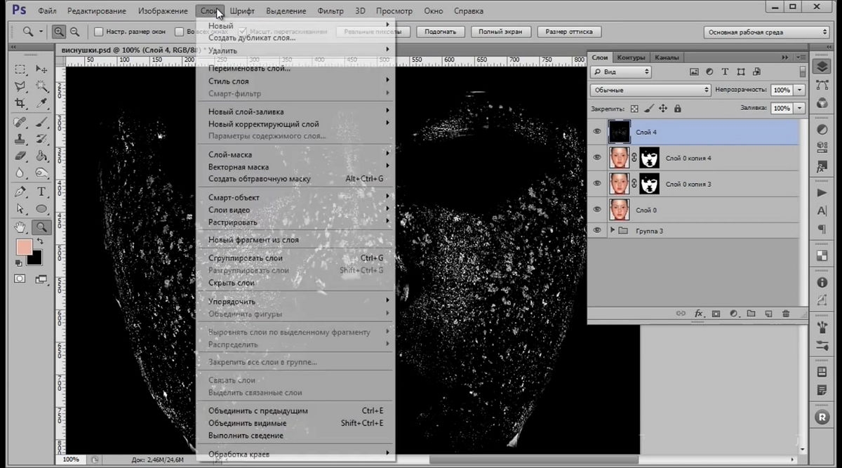
Task: Open the foreground pink color swatch
Action: point(25,247)
